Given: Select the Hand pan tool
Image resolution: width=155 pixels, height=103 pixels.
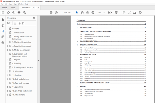Looking at the screenshot, I should (x=82, y=13).
